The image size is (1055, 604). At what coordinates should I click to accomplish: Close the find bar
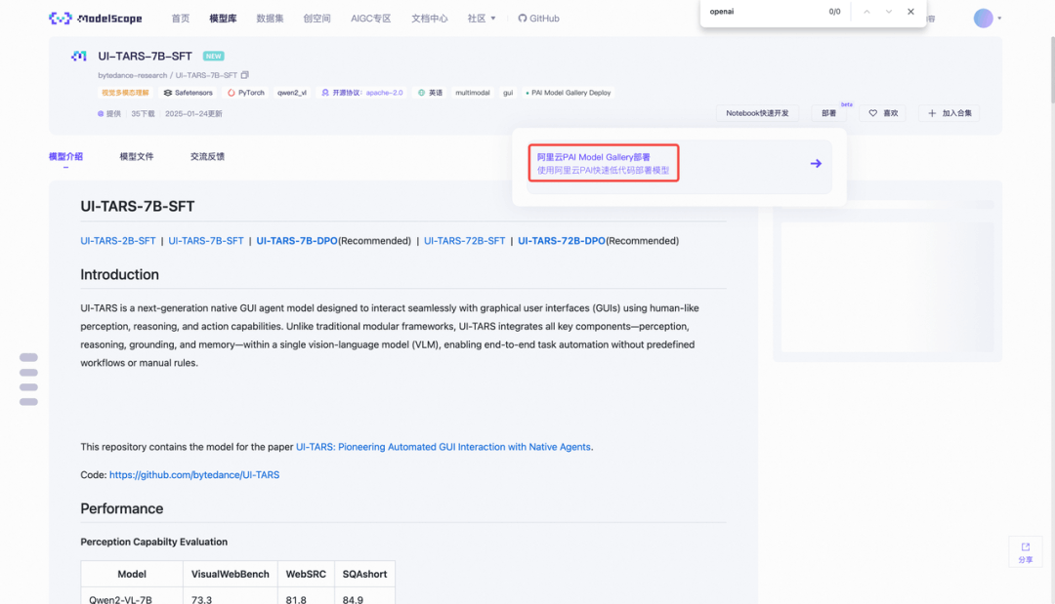(910, 12)
